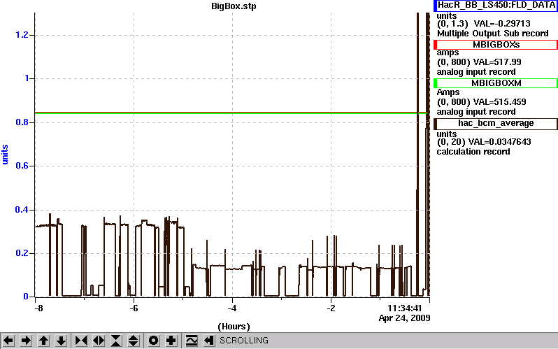Click the horizontal zoom-out diamond icon

[x=99, y=341]
